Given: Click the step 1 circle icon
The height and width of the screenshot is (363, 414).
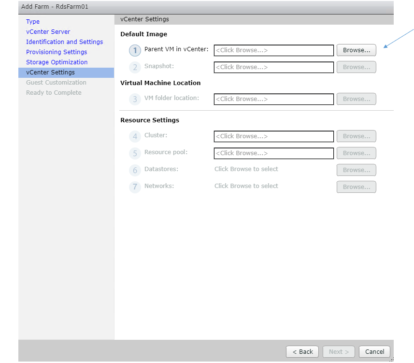Looking at the screenshot, I should tap(135, 50).
